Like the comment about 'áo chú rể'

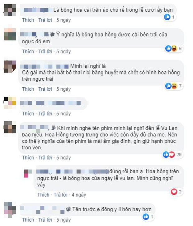tap(28, 20)
